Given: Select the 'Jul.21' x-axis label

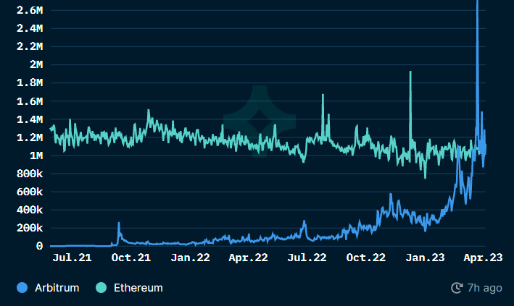Looking at the screenshot, I should [x=72, y=258].
